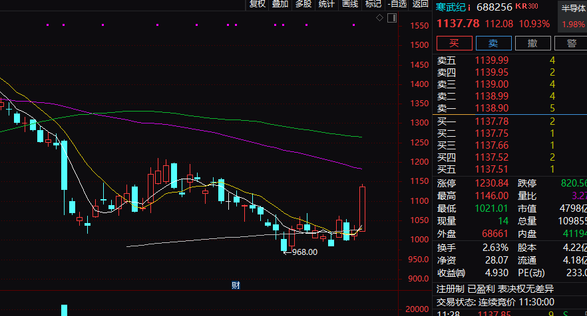Open the 复权 adjustment menu
Viewport: 587px width, 316px height.
pos(258,4)
